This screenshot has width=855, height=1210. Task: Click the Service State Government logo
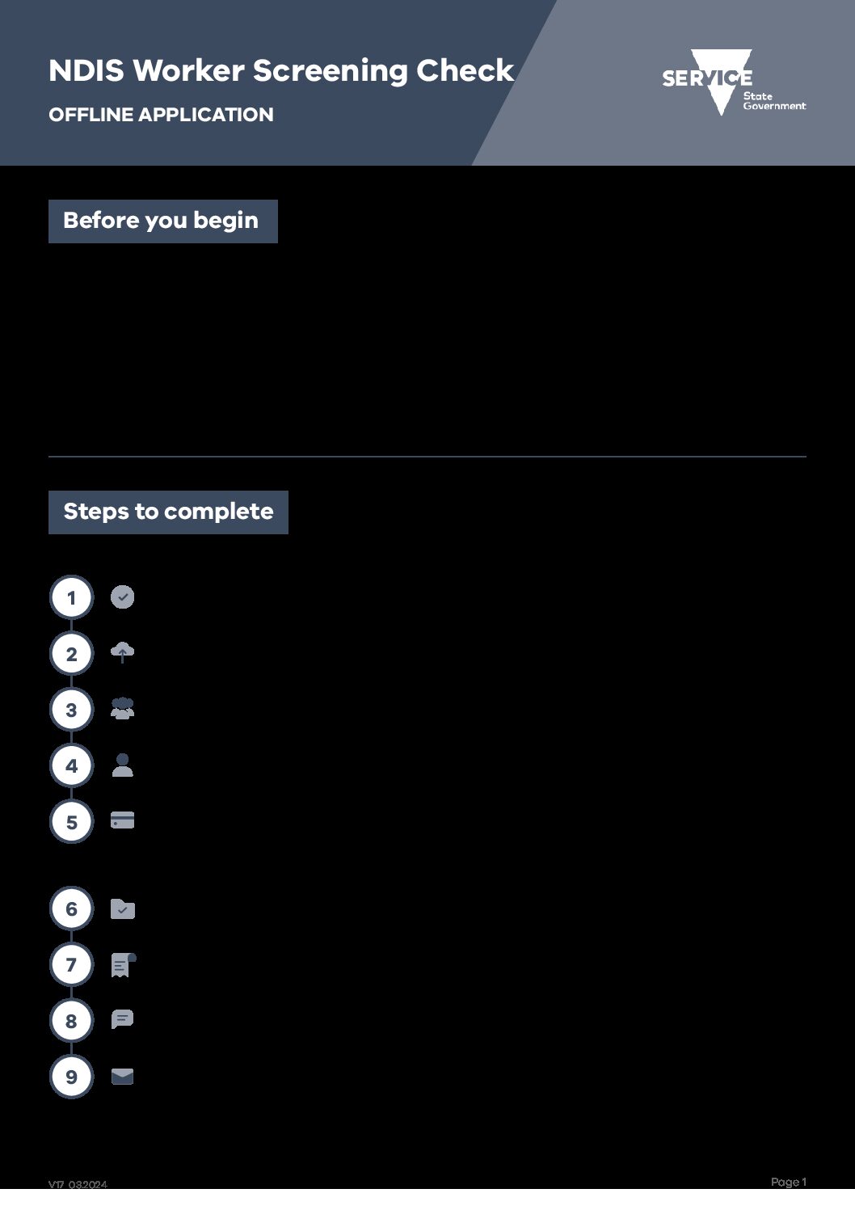[734, 82]
